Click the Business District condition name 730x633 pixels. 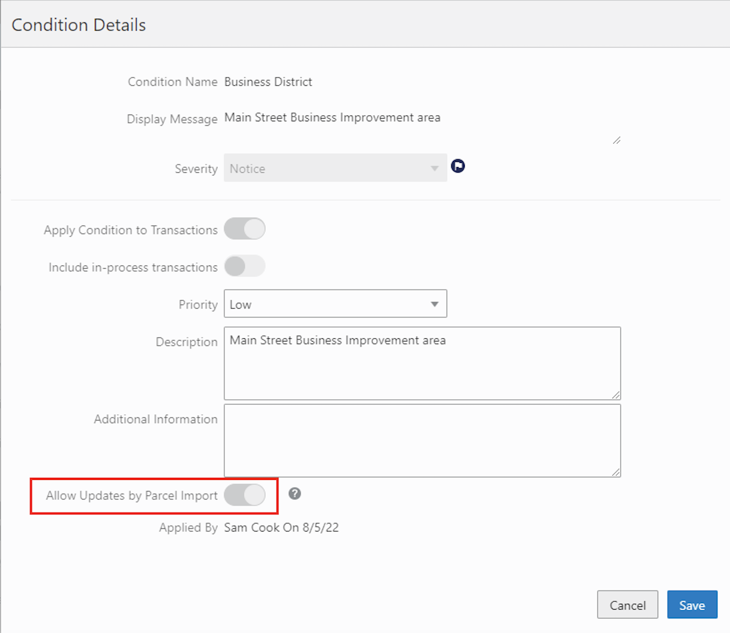click(x=268, y=82)
